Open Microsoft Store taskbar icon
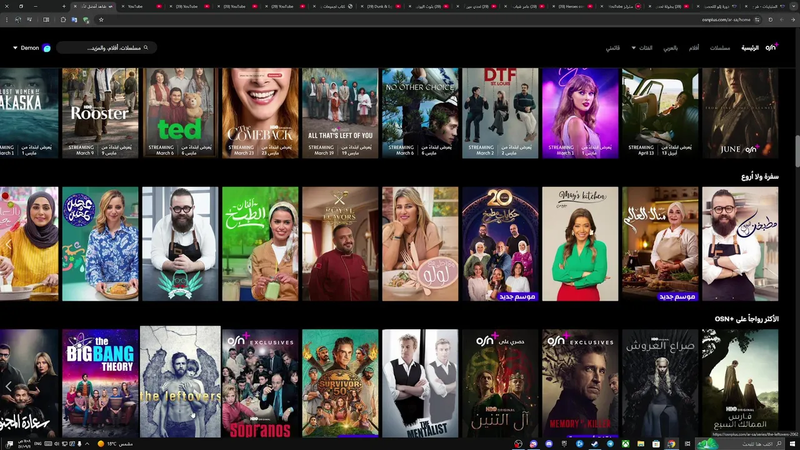Viewport: 800px width, 450px height. (656, 444)
